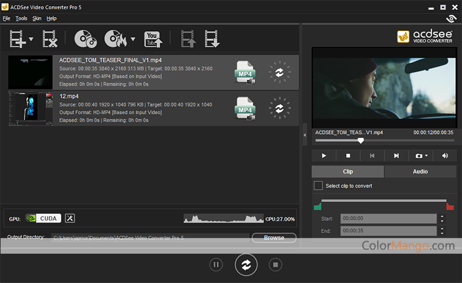Click the Remove video file icon

49,38
